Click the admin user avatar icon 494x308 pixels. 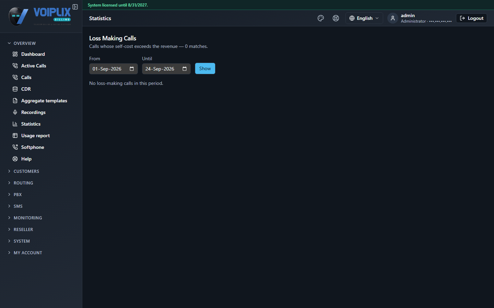pyautogui.click(x=393, y=18)
